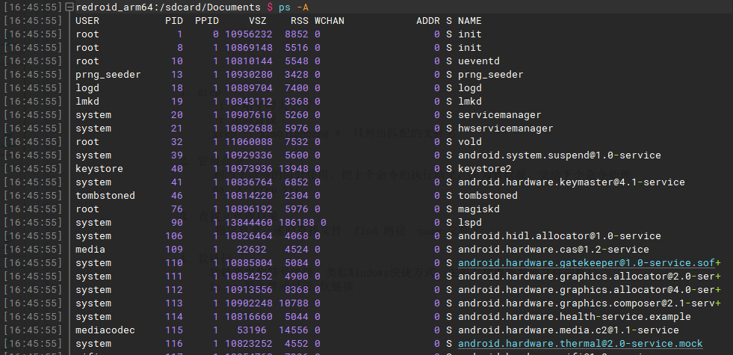
Task: Select the RSS column header
Action: pos(299,21)
